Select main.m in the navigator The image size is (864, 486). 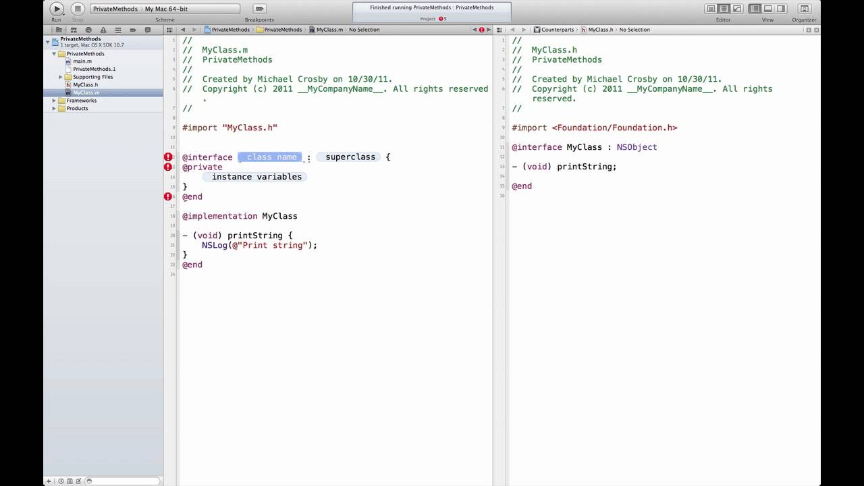coord(82,61)
